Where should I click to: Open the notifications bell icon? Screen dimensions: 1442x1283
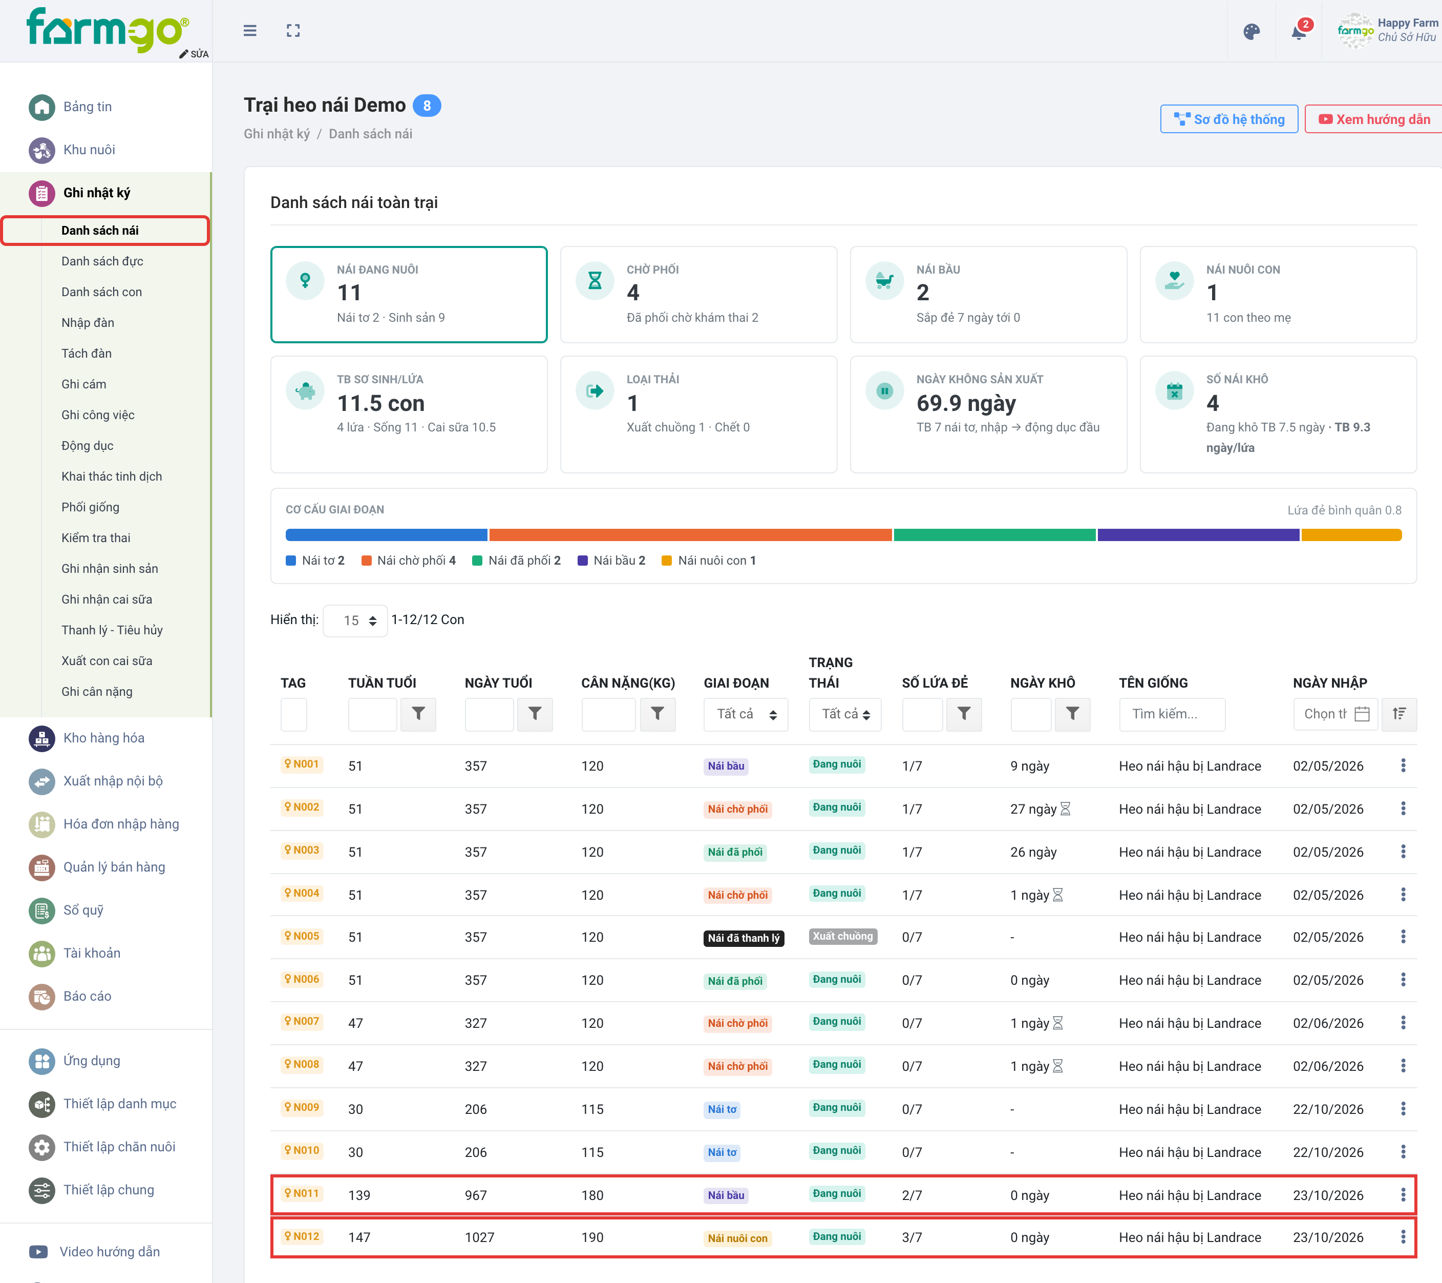(1300, 31)
